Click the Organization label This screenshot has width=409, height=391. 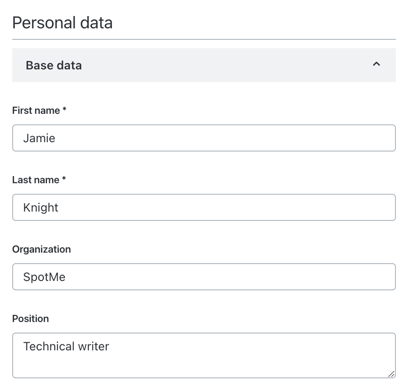point(41,249)
